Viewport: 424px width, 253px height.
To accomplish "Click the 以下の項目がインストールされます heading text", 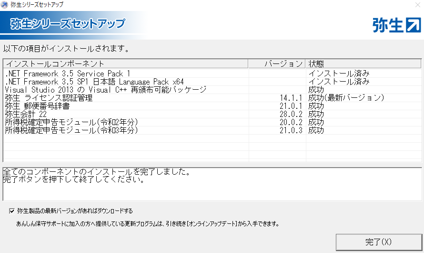I will pyautogui.click(x=66, y=49).
